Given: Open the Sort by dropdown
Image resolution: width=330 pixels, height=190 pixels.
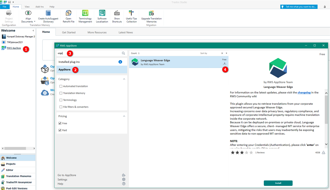Looking at the screenshot, I should [227, 53].
